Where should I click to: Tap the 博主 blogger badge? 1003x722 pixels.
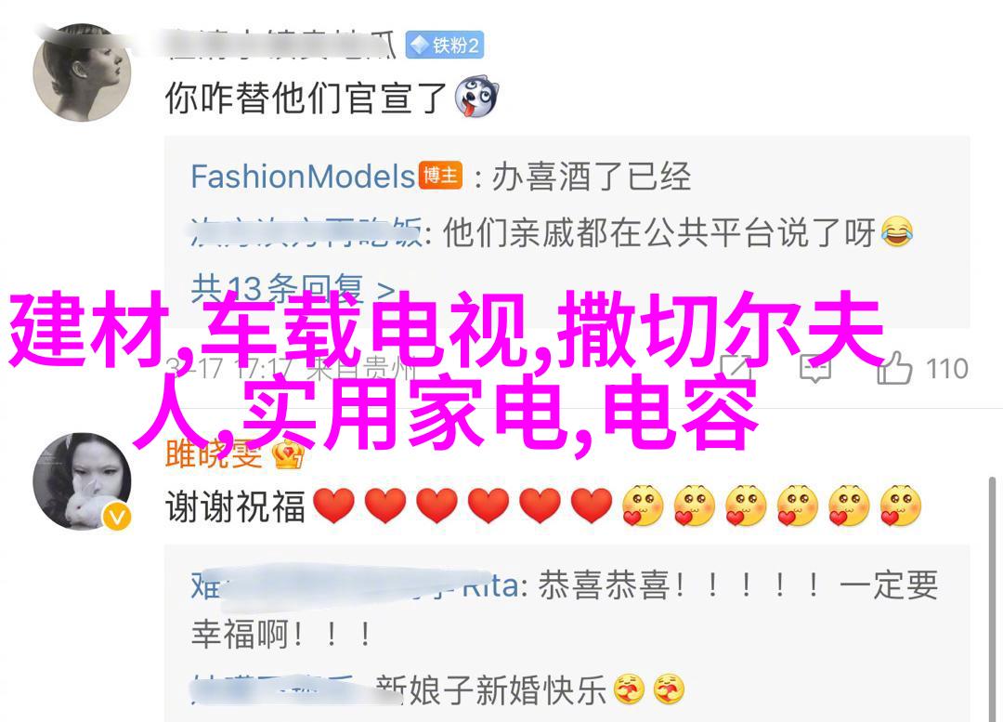click(441, 175)
